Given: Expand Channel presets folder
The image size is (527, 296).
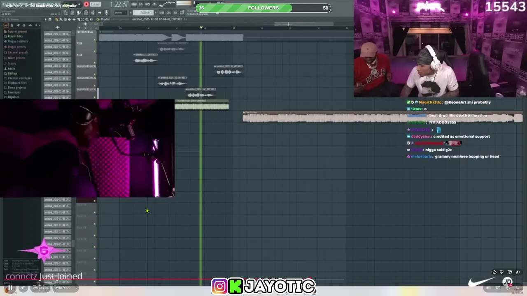Looking at the screenshot, I should 16,52.
